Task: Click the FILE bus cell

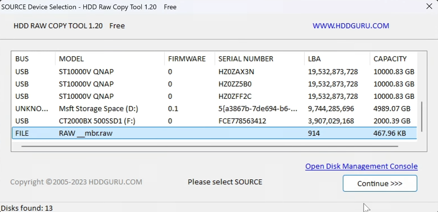Action: coord(22,133)
